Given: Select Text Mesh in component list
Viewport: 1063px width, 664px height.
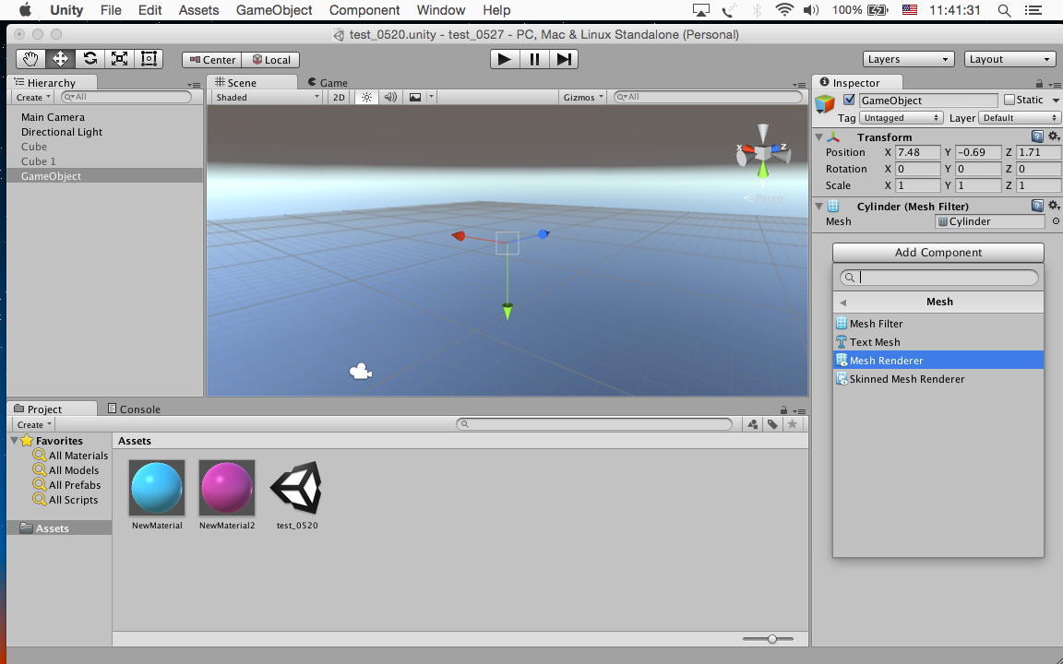Looking at the screenshot, I should pyautogui.click(x=938, y=342).
